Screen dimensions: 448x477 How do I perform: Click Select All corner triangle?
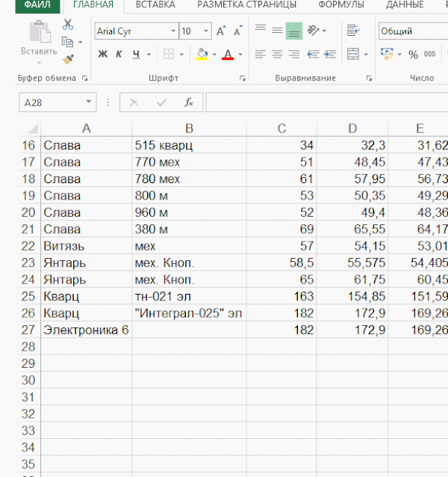pyautogui.click(x=33, y=129)
